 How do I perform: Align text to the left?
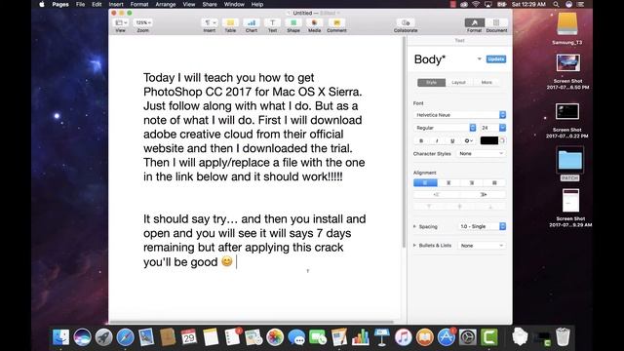click(425, 182)
